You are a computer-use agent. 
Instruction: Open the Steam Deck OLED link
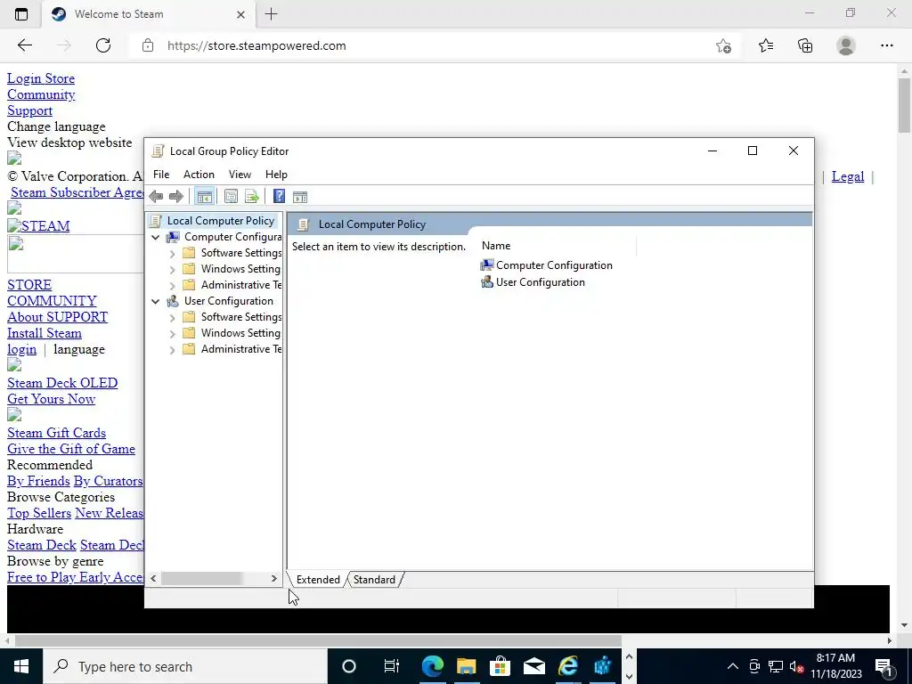tap(62, 383)
